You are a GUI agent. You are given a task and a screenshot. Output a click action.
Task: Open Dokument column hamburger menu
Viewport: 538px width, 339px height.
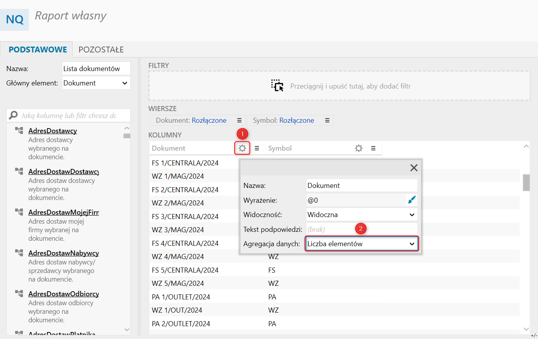257,148
